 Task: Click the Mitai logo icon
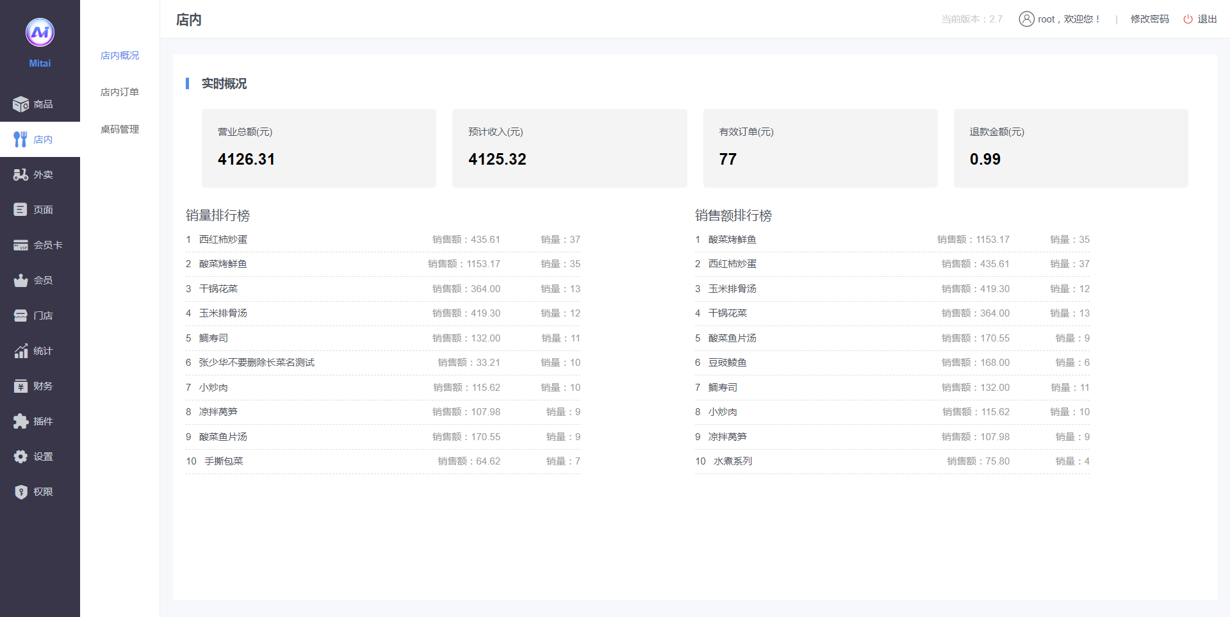point(40,33)
